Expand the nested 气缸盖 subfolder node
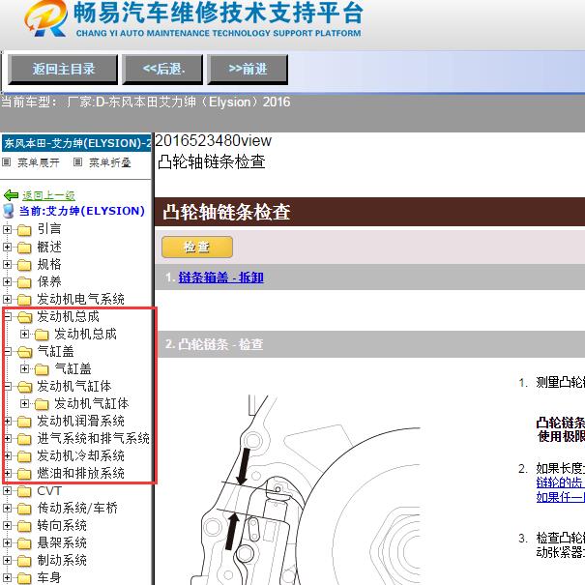 tap(24, 369)
